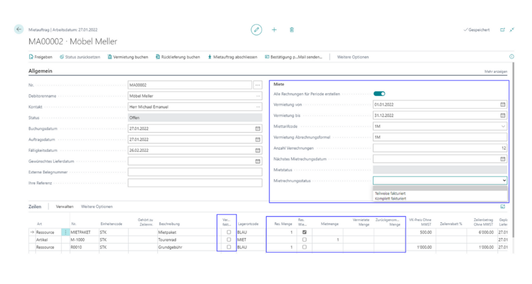Click the delete trash icon
Image resolution: width=532 pixels, height=284 pixels.
pyautogui.click(x=292, y=29)
